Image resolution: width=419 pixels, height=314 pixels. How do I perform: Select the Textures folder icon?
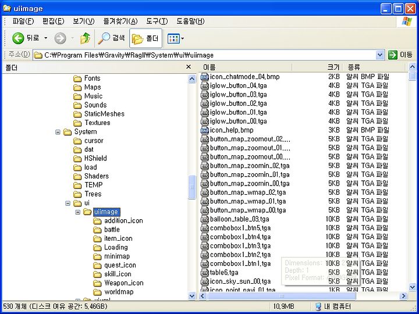point(77,123)
